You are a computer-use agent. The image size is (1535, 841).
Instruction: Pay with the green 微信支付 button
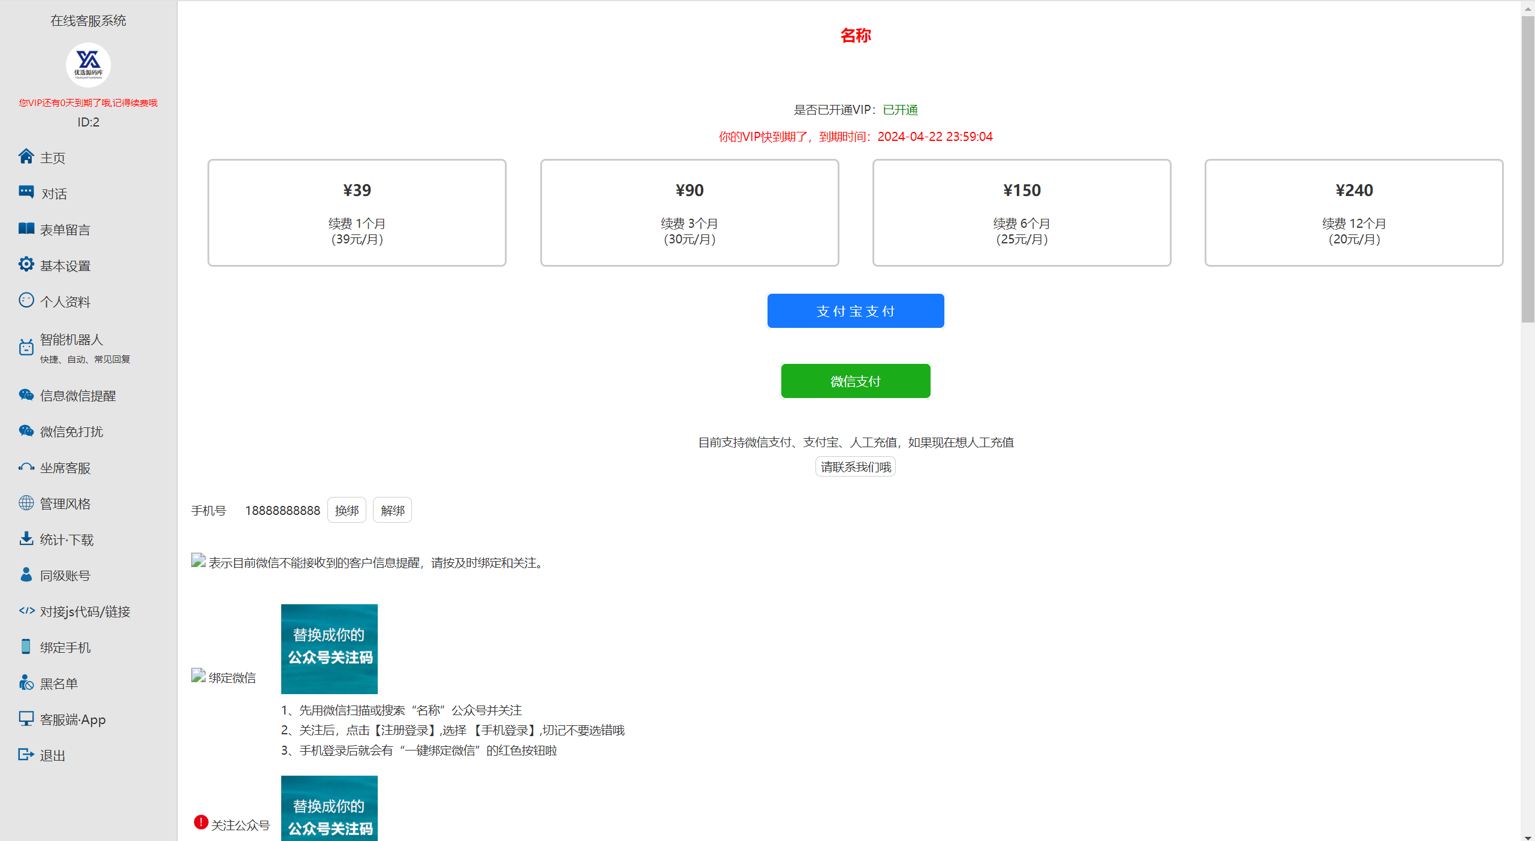856,381
